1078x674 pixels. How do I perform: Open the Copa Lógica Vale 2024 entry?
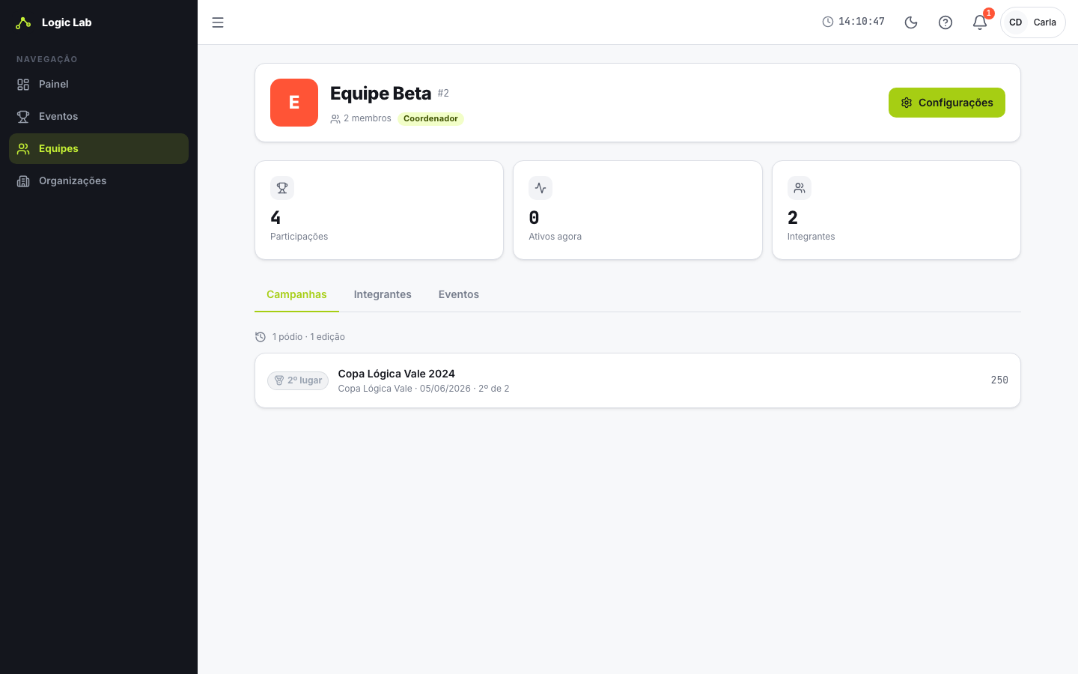click(638, 380)
